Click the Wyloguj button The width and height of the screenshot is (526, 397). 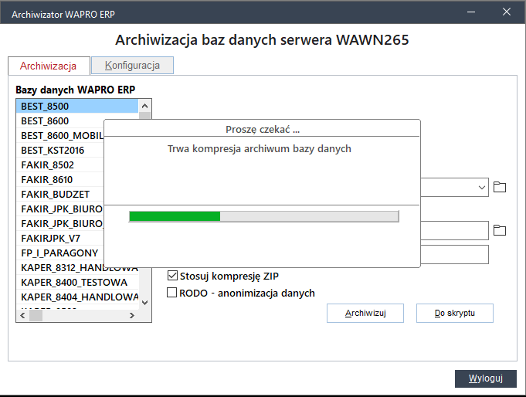pos(485,378)
